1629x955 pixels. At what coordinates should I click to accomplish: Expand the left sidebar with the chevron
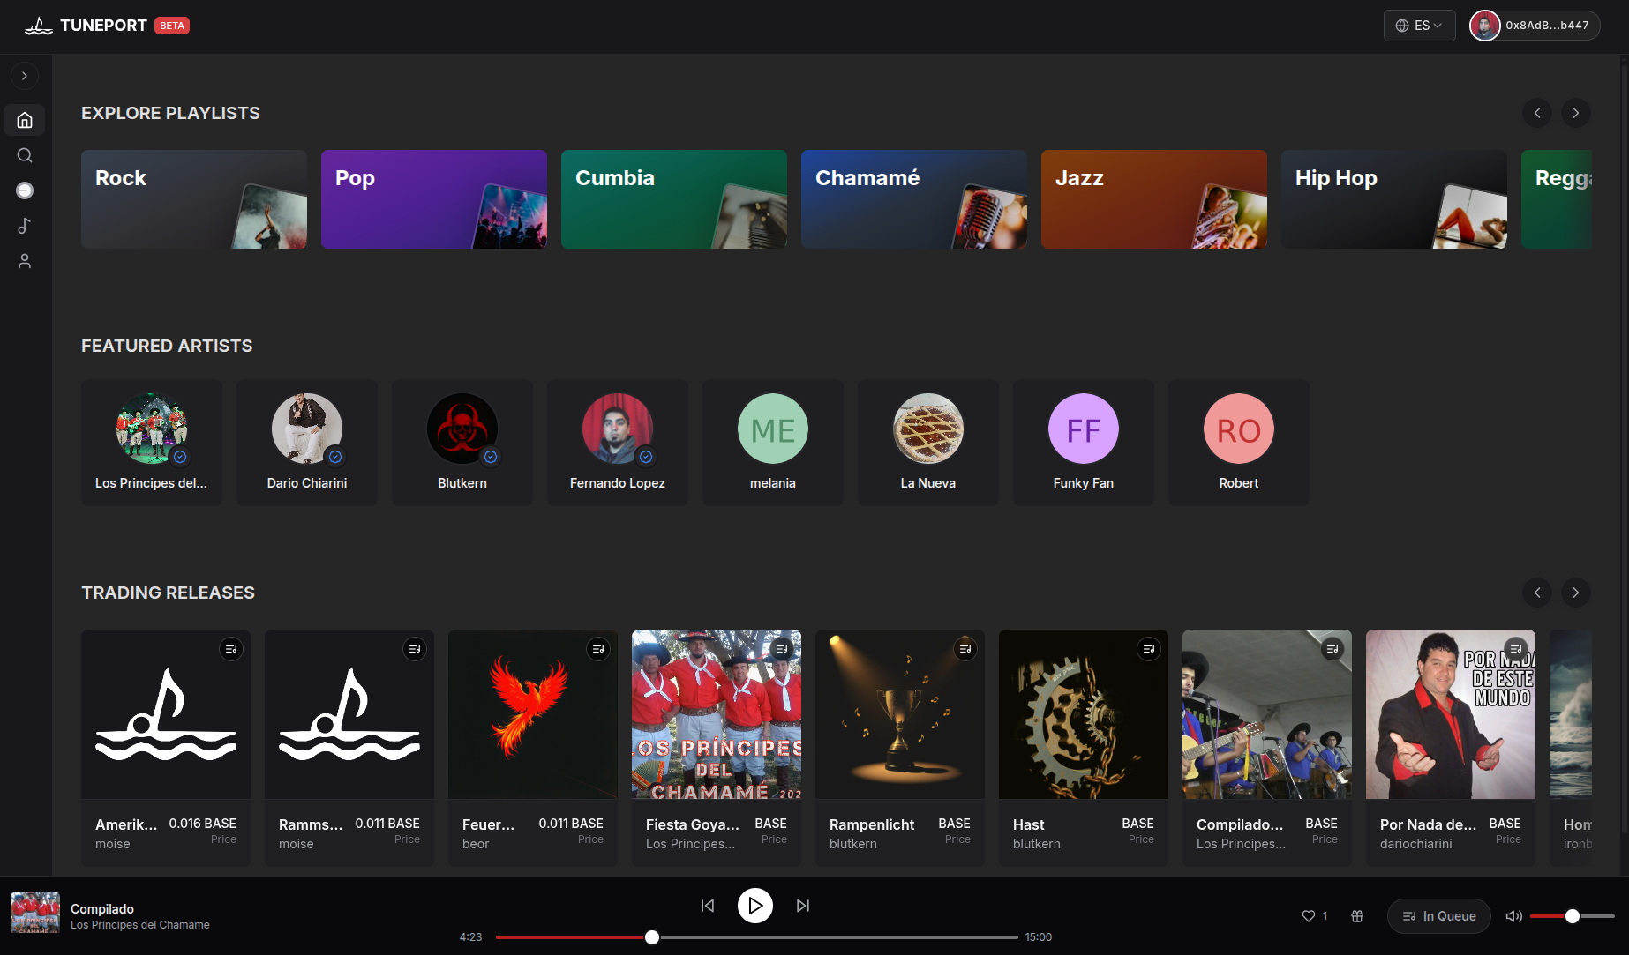click(x=25, y=76)
